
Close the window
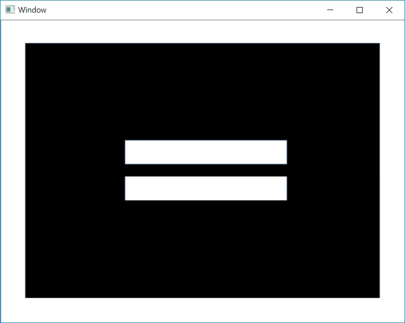pyautogui.click(x=389, y=10)
